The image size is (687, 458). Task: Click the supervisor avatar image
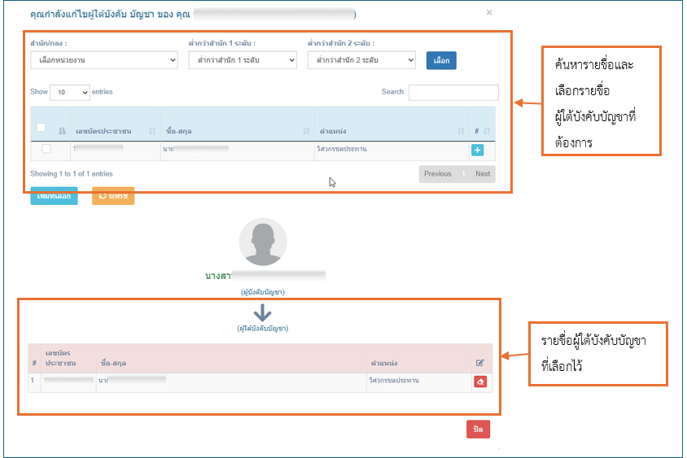click(x=263, y=242)
